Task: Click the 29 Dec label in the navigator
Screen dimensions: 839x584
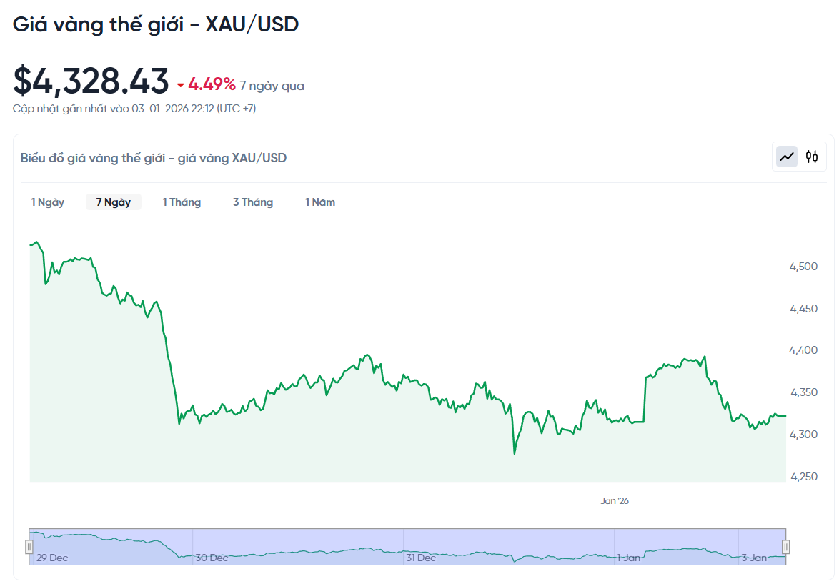Action: (52, 558)
